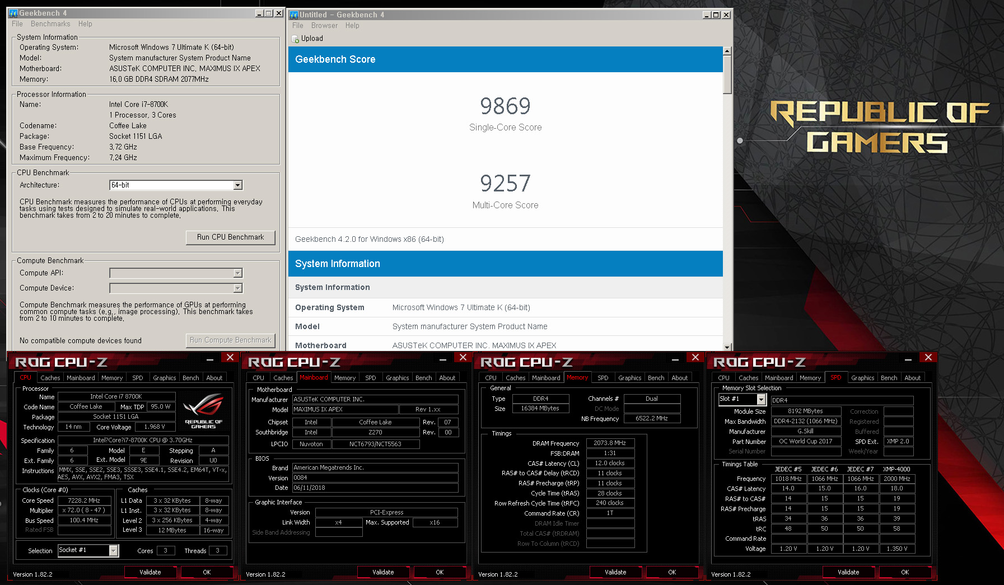This screenshot has height=585, width=1004.
Task: Click ROG logo in CPU-Z CPU tab
Action: 203,411
